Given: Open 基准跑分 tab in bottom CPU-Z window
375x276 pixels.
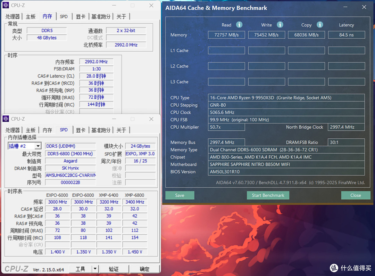Looking at the screenshot, I should tap(101, 130).
